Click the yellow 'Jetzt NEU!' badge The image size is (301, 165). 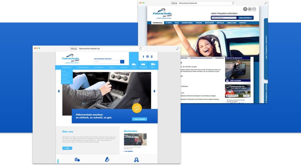[137, 108]
